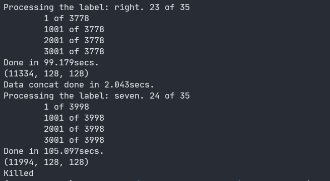Click the '1 of 3998' progress line

67,107
